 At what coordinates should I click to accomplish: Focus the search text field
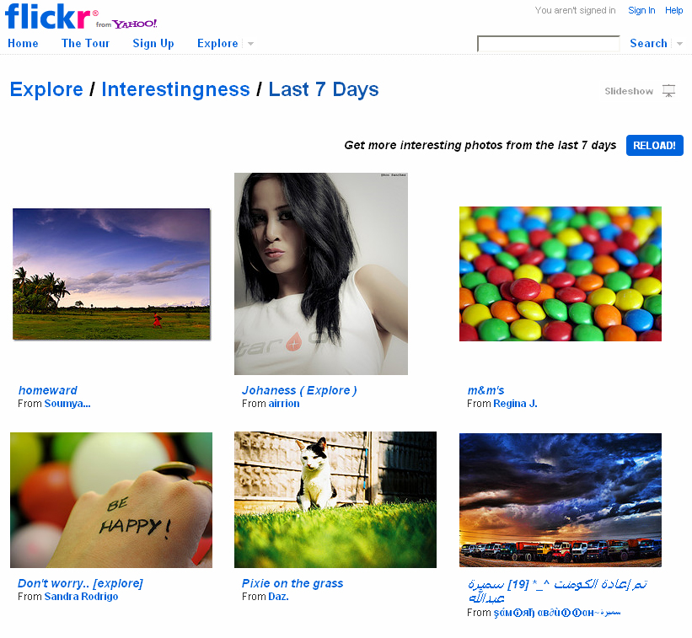pyautogui.click(x=548, y=44)
